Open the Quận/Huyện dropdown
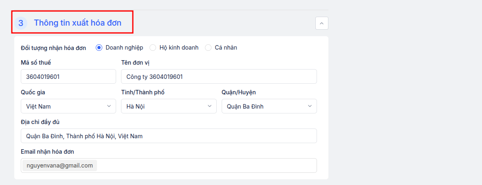The image size is (482, 185). click(x=269, y=106)
